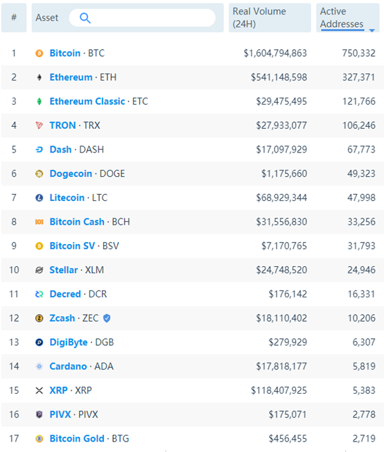Screen dimensions: 384x452
Task: Click the Litecoin blue icon
Action: click(x=40, y=198)
